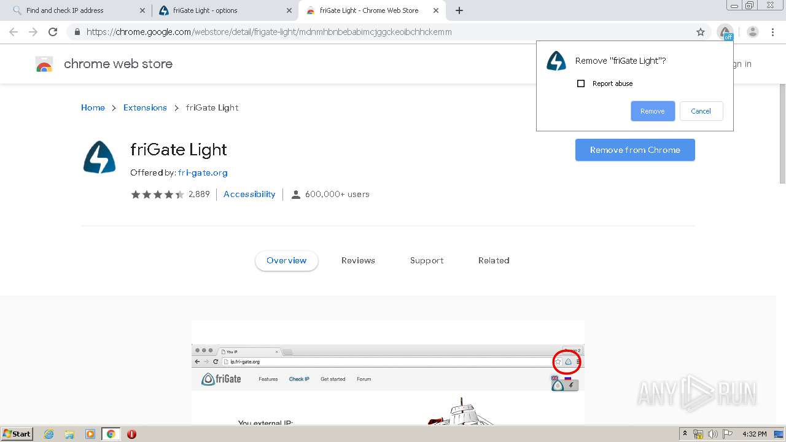Click the network tray icon
This screenshot has width=786, height=442.
[x=698, y=434]
